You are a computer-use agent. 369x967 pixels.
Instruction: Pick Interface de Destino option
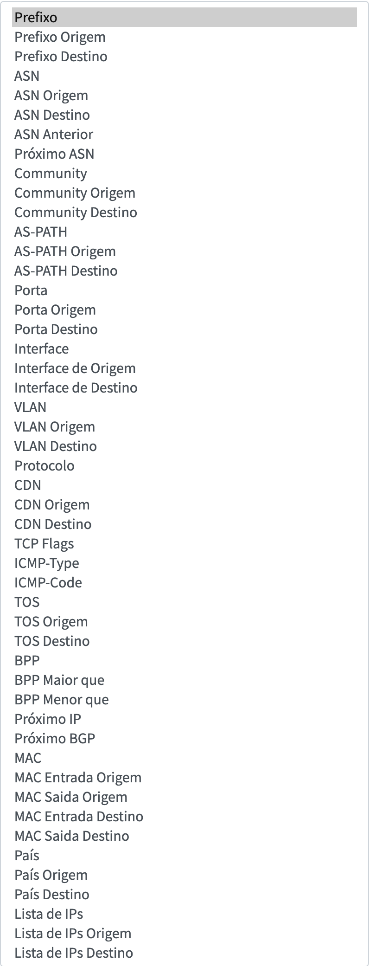[x=184, y=387]
